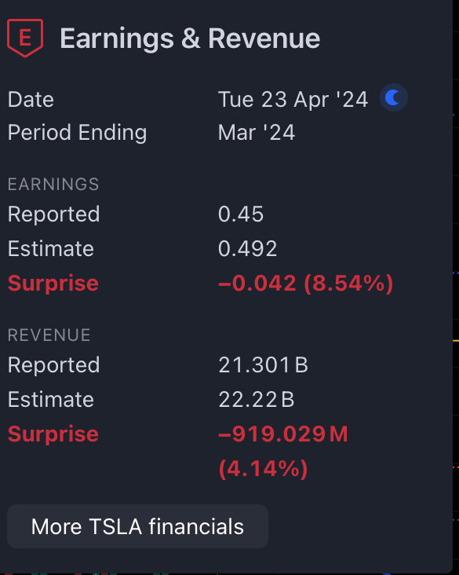This screenshot has width=459, height=575.
Task: Click the Date label
Action: pos(31,100)
